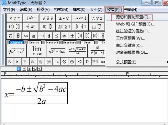Choose 经过验证的函数(F)... entry

point(133,31)
